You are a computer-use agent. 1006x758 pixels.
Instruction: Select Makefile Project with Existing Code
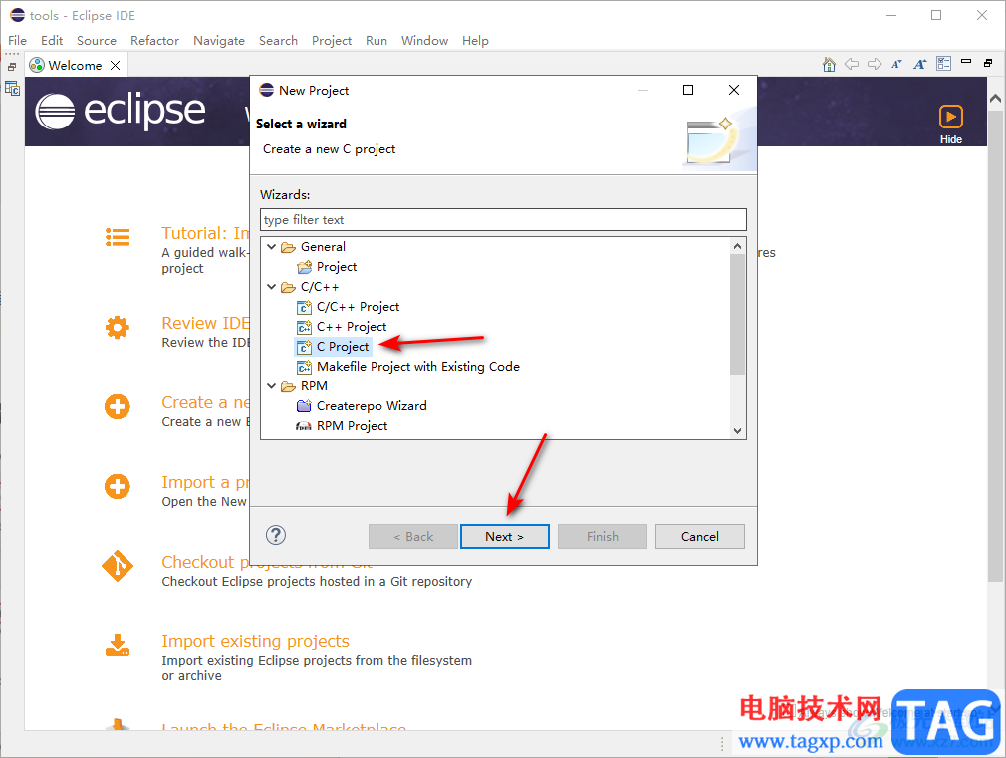tap(417, 366)
